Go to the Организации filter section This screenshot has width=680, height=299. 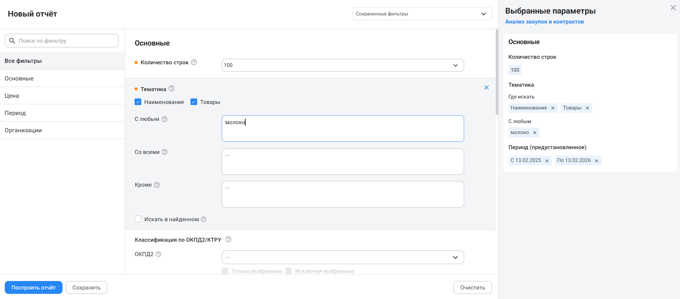tap(23, 130)
